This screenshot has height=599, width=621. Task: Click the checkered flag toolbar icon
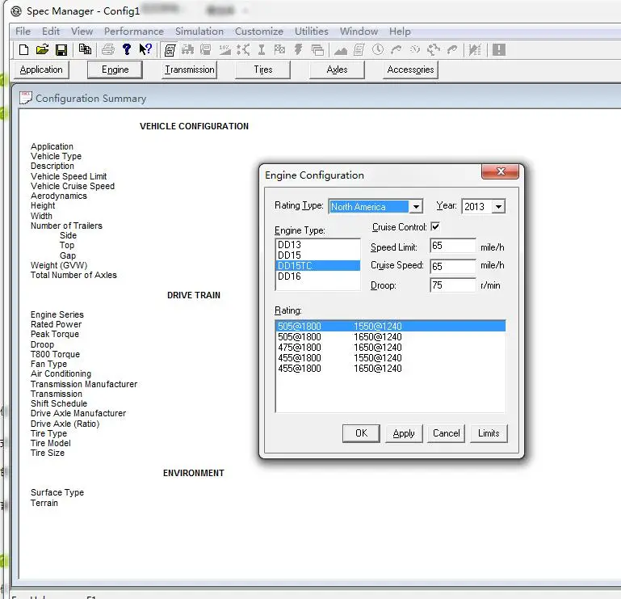coord(279,49)
